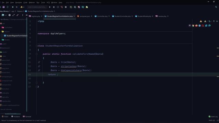This screenshot has height=123, width=219.
Task: Click the Debug bug icon
Action: 54,7
